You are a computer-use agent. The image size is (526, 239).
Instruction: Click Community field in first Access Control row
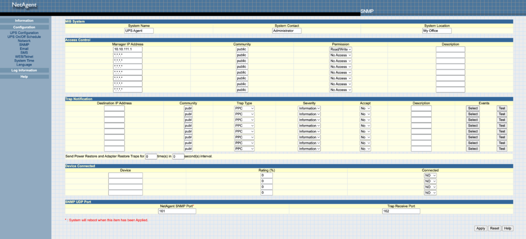coord(242,49)
